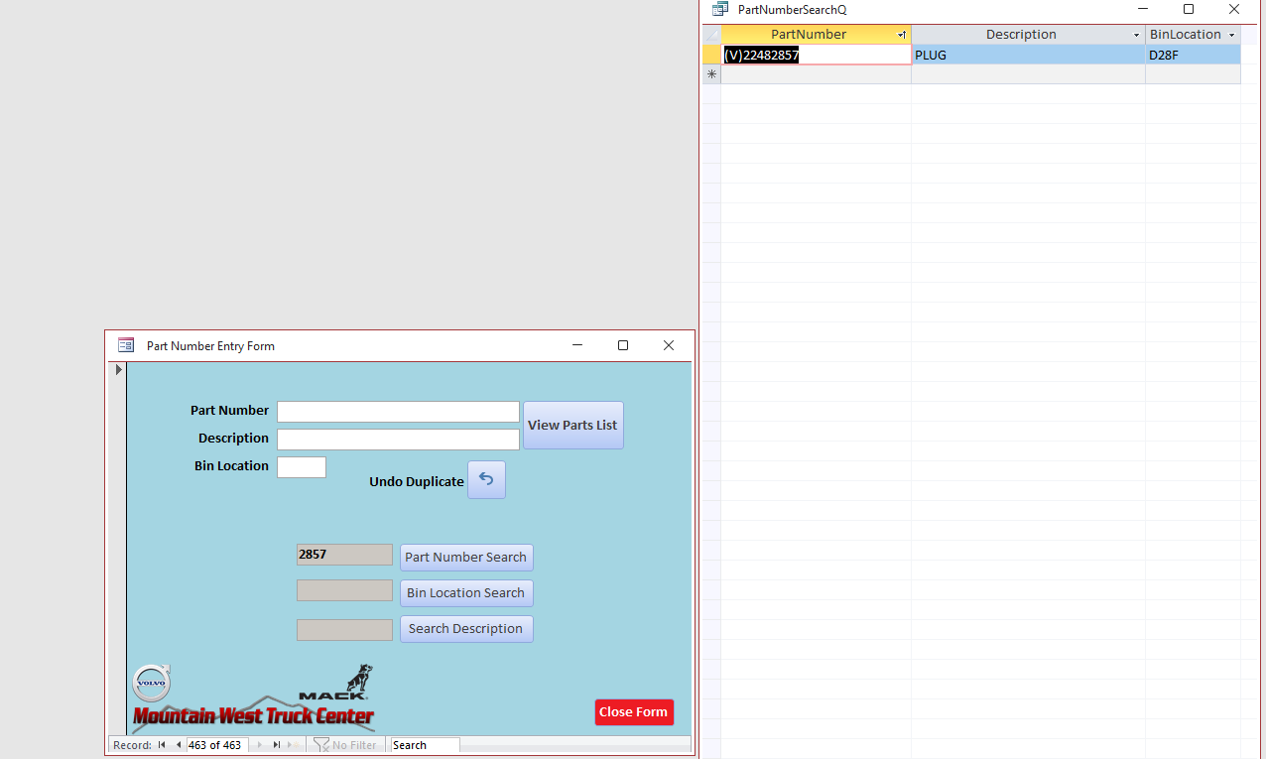Open the BinLocation column filter dropdown
The width and height of the screenshot is (1266, 759).
tap(1229, 34)
